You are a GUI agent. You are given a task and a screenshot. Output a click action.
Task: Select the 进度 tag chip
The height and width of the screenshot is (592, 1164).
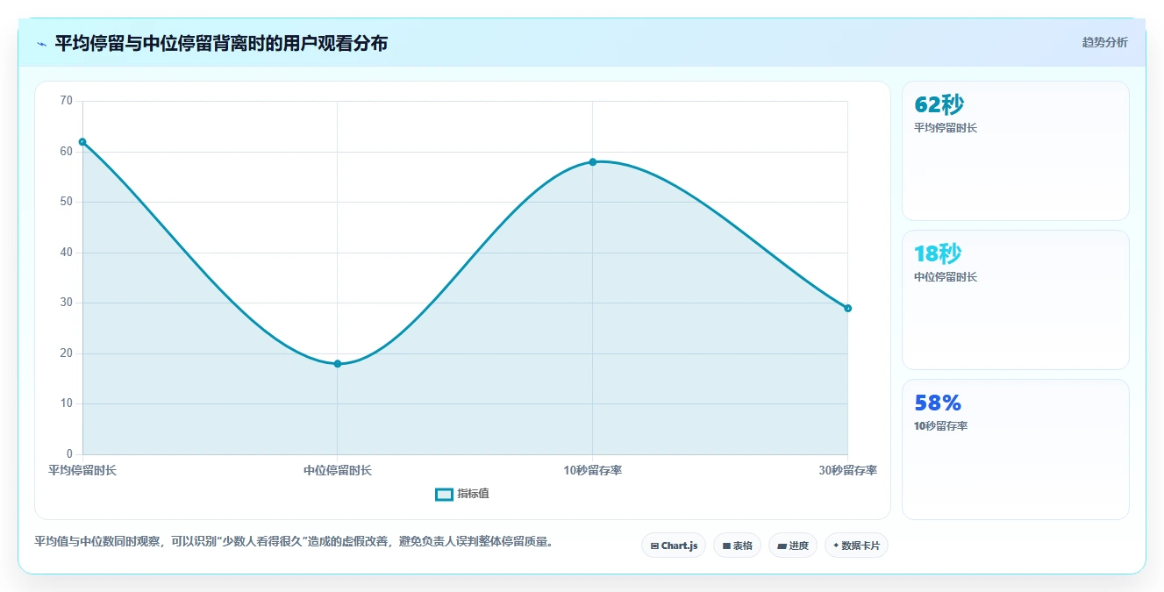point(792,546)
